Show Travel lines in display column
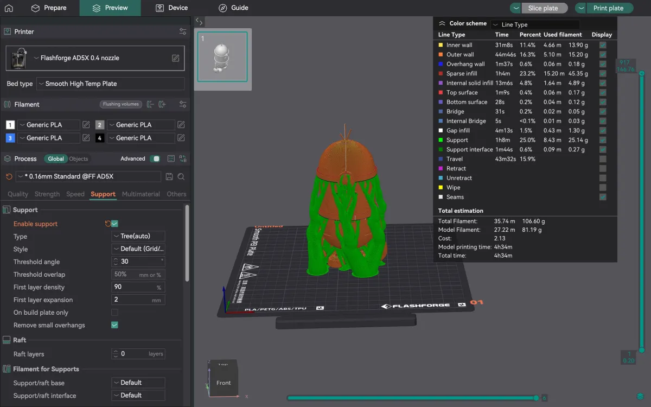 point(603,159)
